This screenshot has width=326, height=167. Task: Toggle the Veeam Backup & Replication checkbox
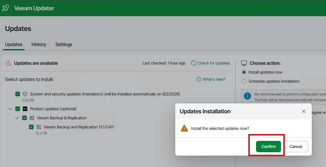pos(24,118)
